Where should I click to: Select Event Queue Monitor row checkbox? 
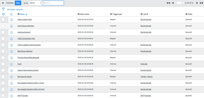point(3,26)
